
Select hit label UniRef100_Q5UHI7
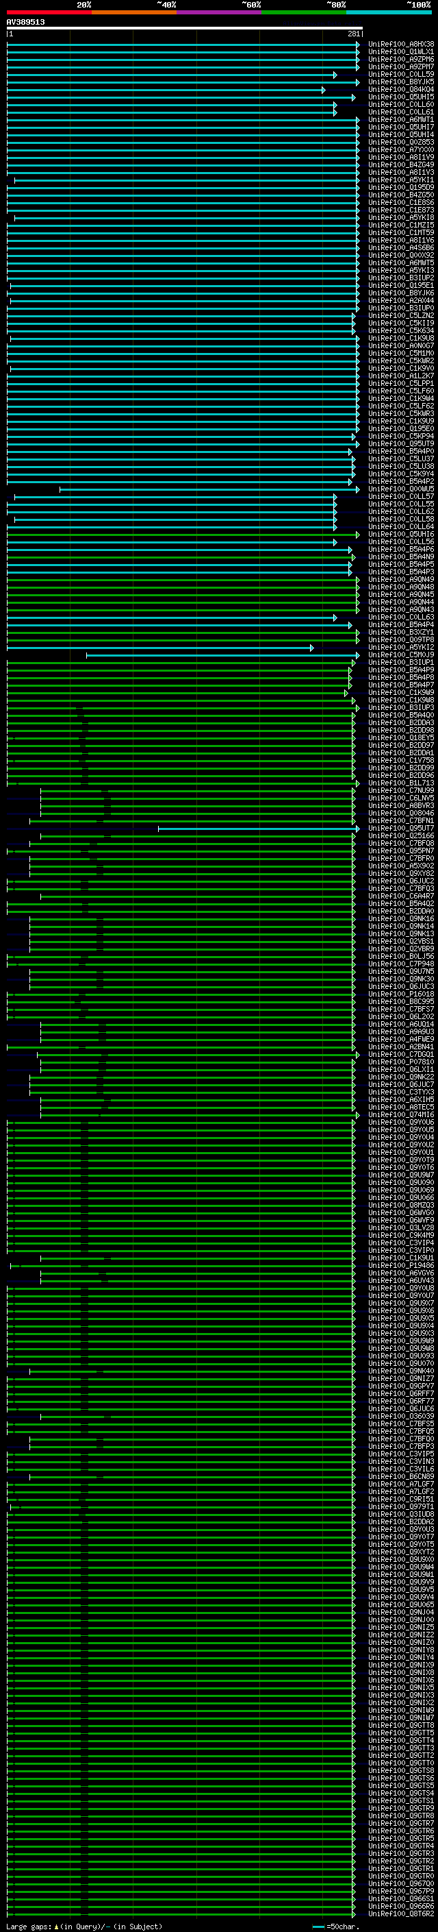[401, 127]
